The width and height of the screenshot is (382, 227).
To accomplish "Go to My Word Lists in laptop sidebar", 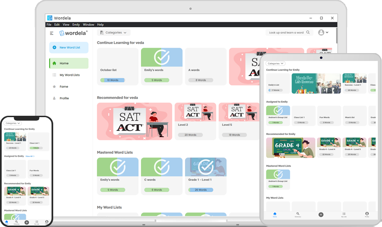I will (x=69, y=75).
